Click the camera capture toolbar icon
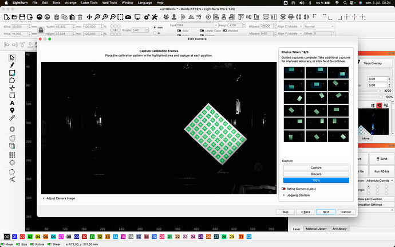This screenshot has width=395, height=247. (x=128, y=17)
